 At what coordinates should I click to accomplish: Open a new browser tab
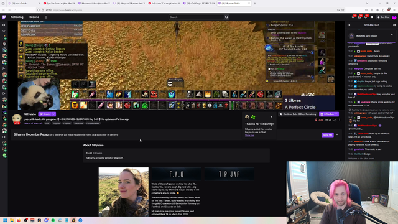255,3
